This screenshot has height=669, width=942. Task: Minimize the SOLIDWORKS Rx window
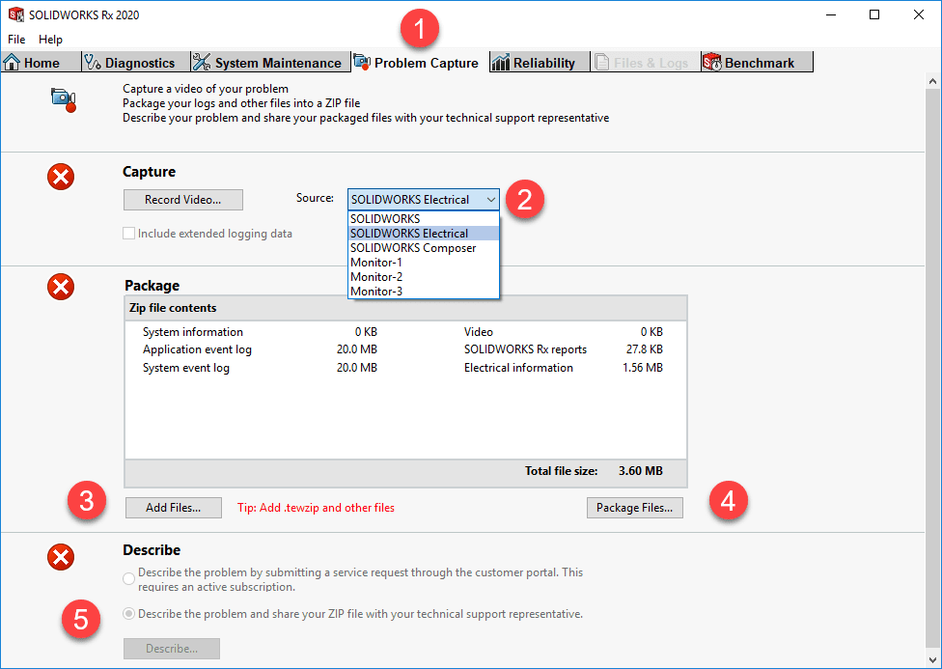(831, 14)
